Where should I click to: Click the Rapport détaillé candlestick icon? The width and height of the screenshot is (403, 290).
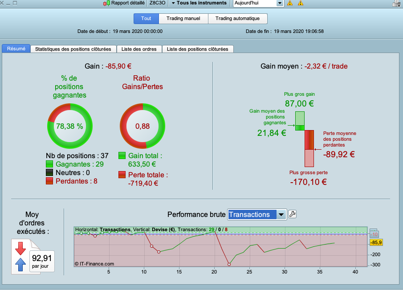pyautogui.click(x=106, y=4)
